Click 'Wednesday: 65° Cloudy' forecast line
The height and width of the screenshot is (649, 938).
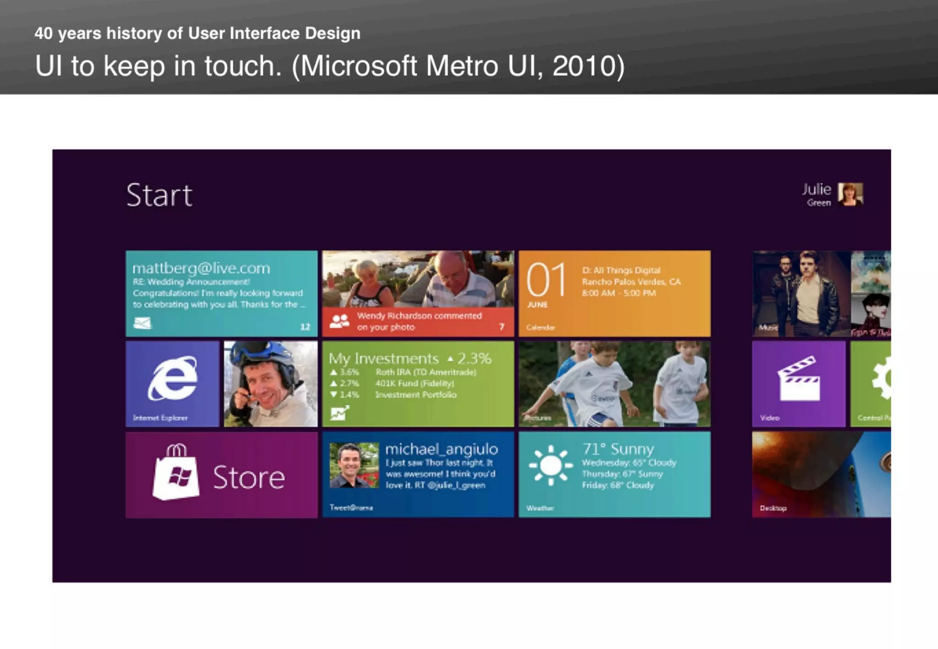click(629, 463)
